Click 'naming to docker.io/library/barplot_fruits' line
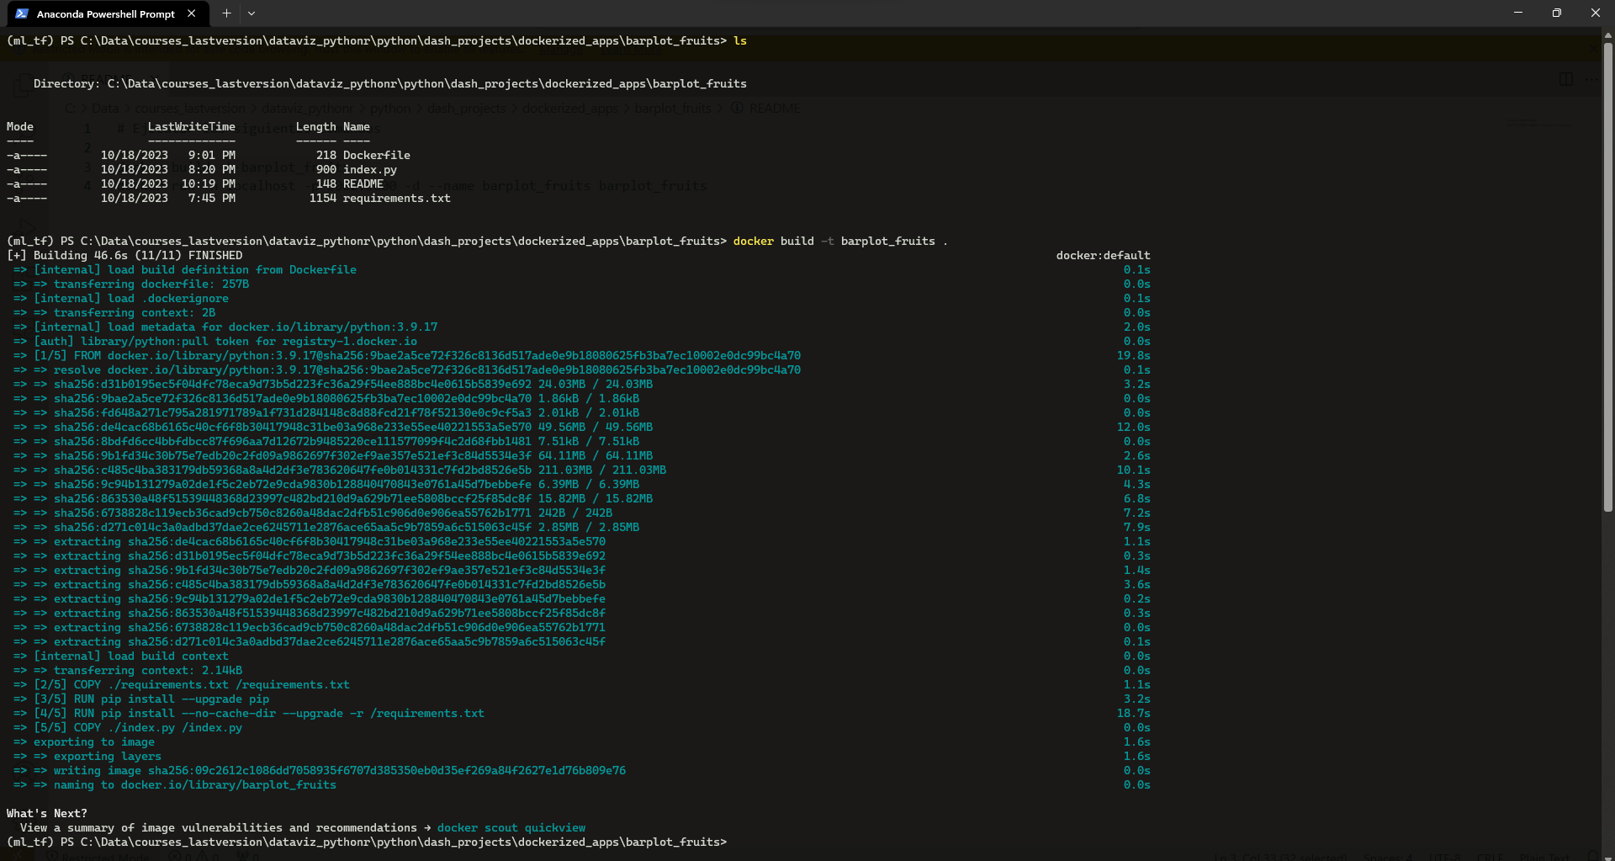 coord(175,784)
